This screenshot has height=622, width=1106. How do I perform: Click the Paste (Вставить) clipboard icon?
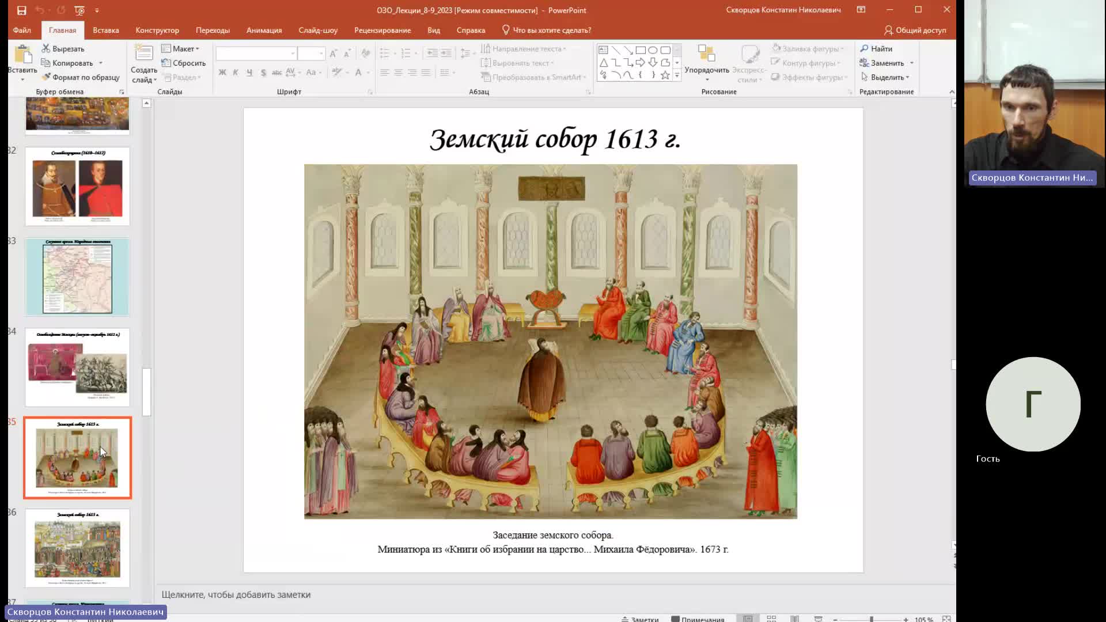[22, 55]
